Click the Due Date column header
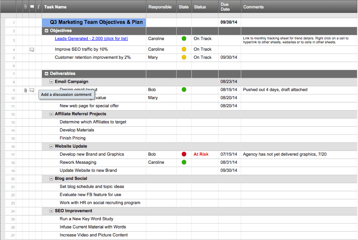Screen dimensions: 358x240 pyautogui.click(x=225, y=7)
